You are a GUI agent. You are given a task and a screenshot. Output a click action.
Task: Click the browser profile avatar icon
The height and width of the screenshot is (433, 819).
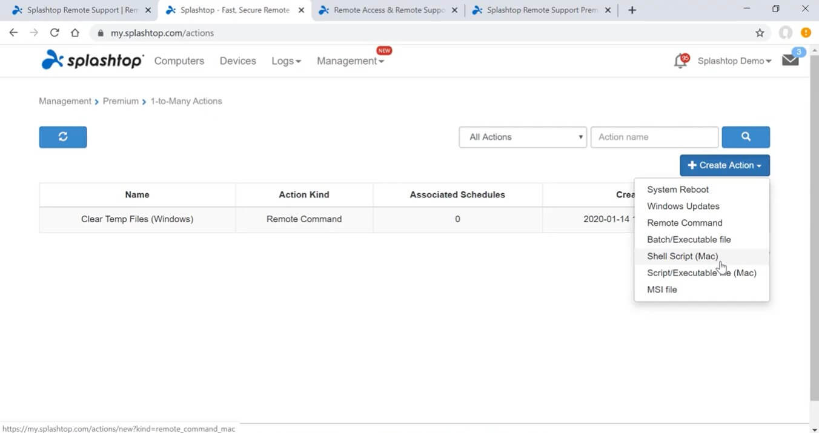(786, 33)
